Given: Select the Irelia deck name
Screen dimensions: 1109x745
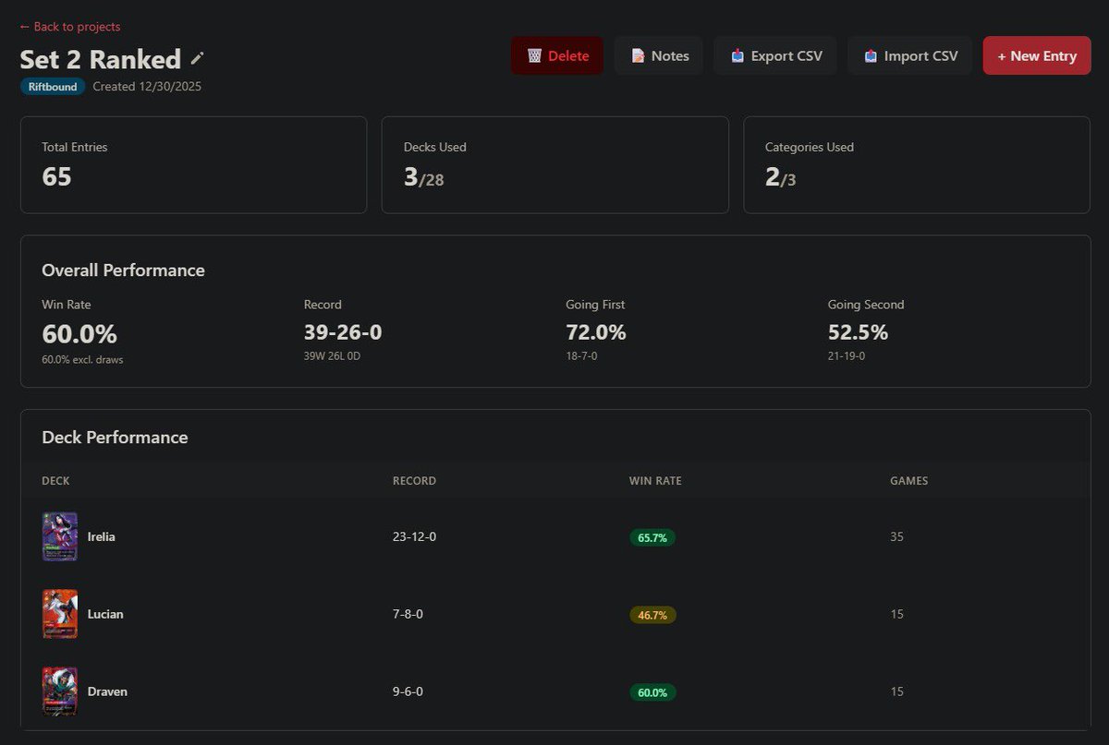Looking at the screenshot, I should [x=102, y=536].
